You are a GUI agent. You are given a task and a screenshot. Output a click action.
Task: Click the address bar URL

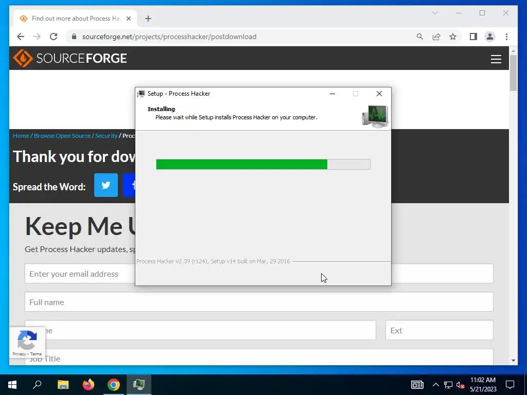click(x=169, y=37)
